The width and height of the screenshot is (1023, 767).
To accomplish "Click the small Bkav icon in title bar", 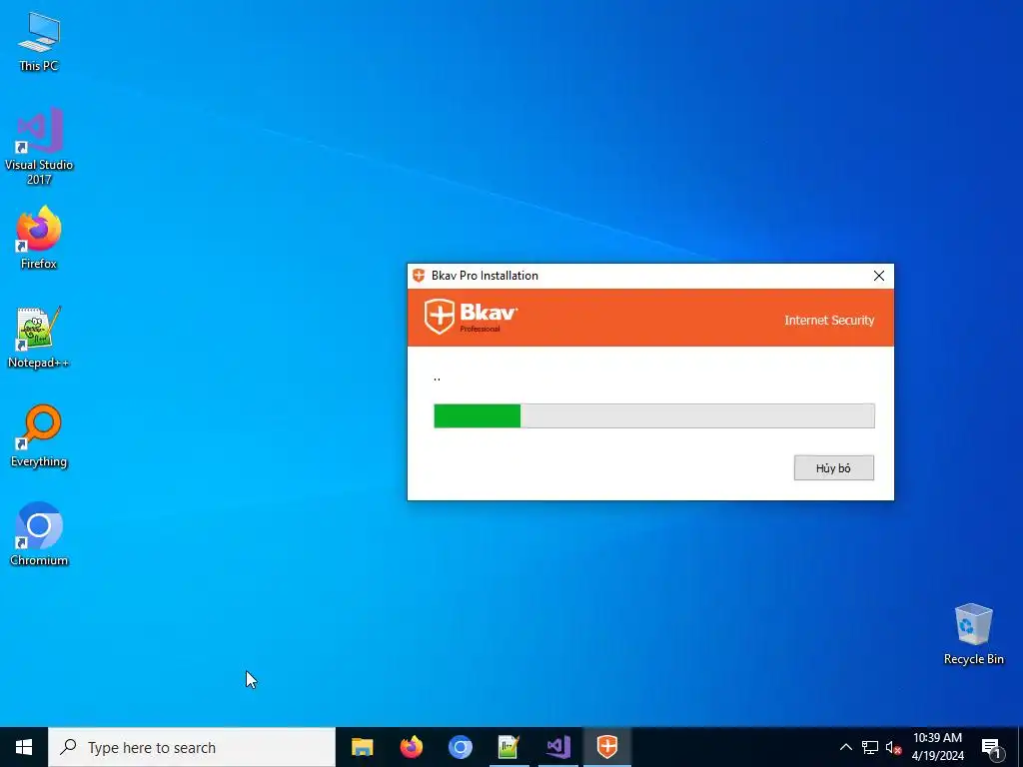I will pyautogui.click(x=419, y=276).
